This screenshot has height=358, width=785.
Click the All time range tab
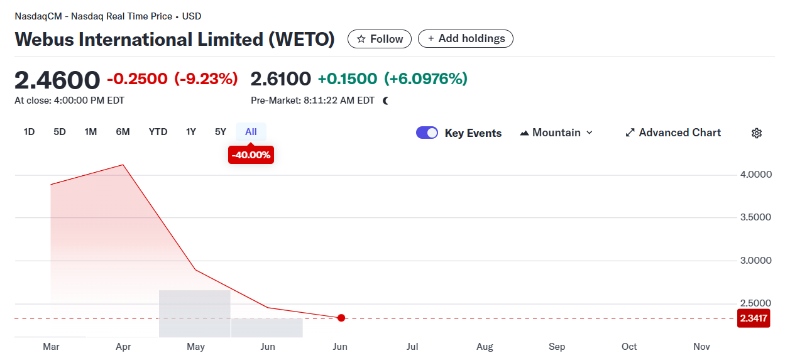[251, 132]
